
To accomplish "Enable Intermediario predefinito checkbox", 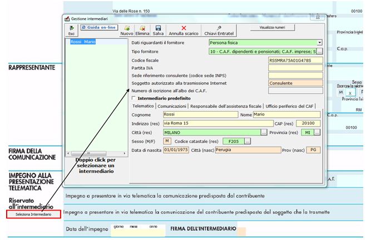I will point(133,98).
